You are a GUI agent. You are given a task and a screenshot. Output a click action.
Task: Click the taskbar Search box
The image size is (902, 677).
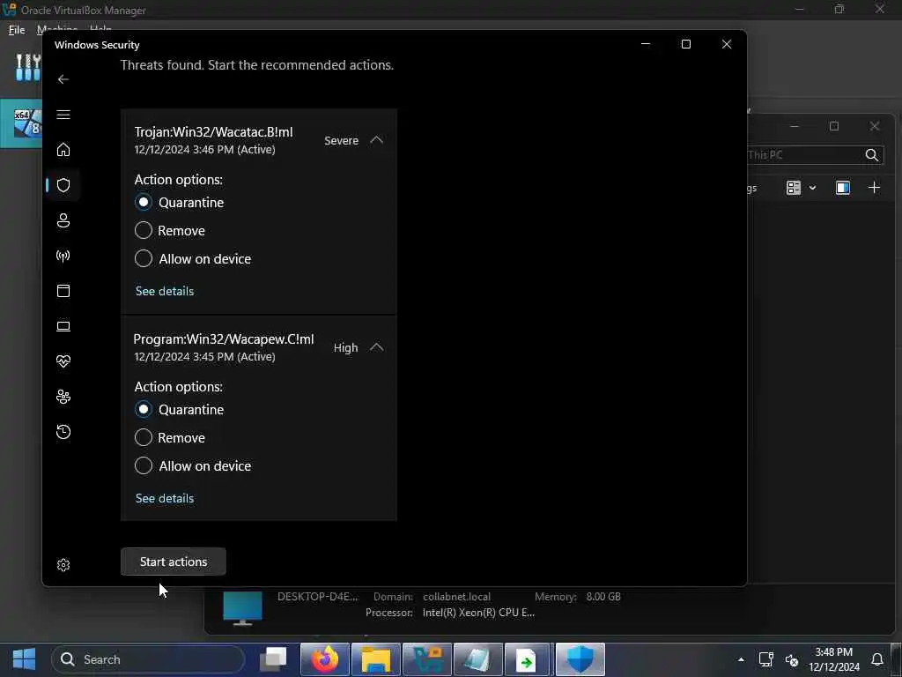point(148,659)
